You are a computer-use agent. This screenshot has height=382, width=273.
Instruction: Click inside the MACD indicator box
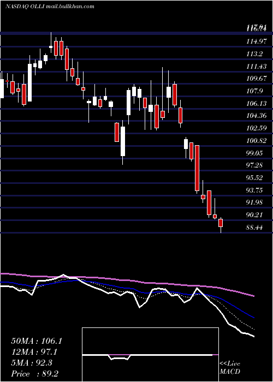pos(150,355)
